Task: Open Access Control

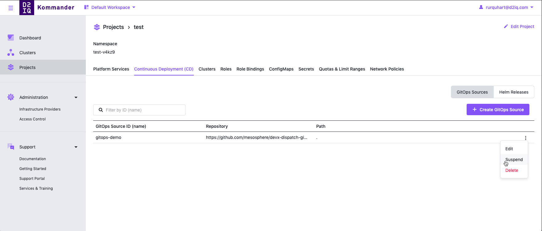Action: click(x=33, y=119)
